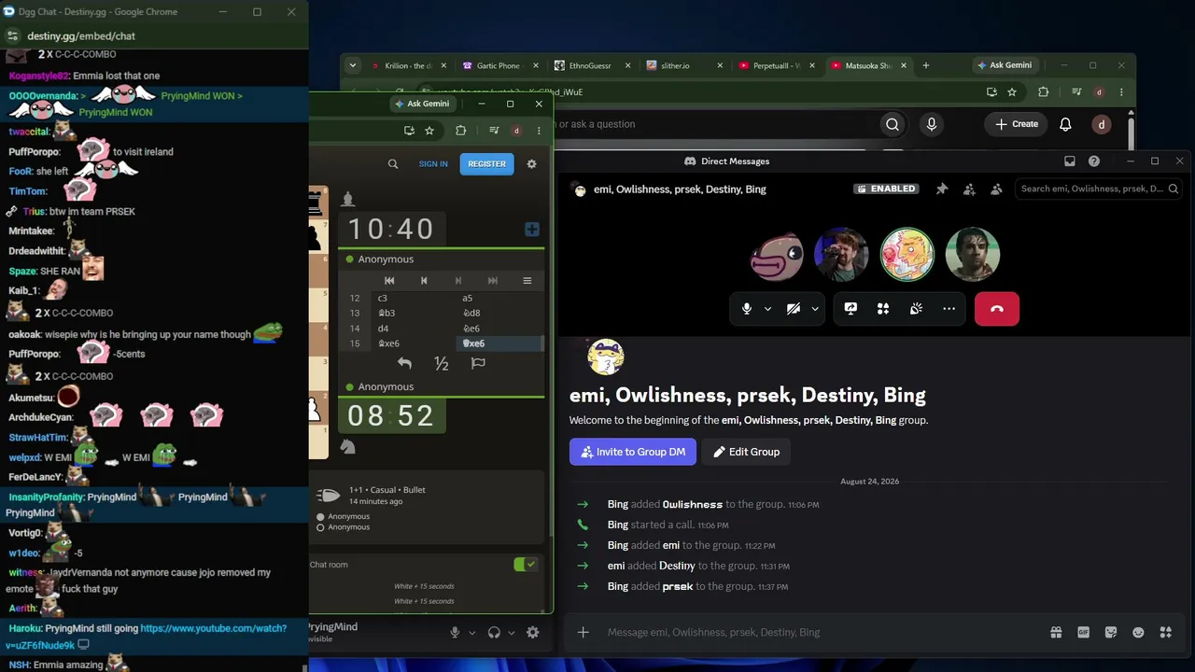Screen dimensions: 1195x672
Task: Open the soundboard in call controls
Action: click(x=916, y=309)
